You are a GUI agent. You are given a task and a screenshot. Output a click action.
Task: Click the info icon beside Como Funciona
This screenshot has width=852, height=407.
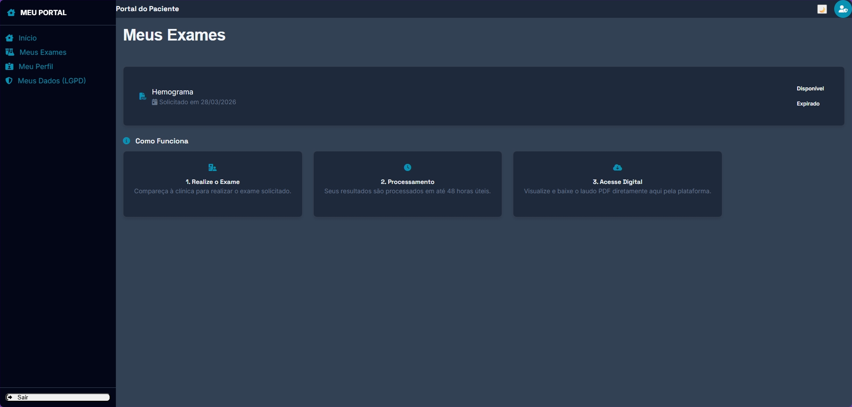click(127, 141)
